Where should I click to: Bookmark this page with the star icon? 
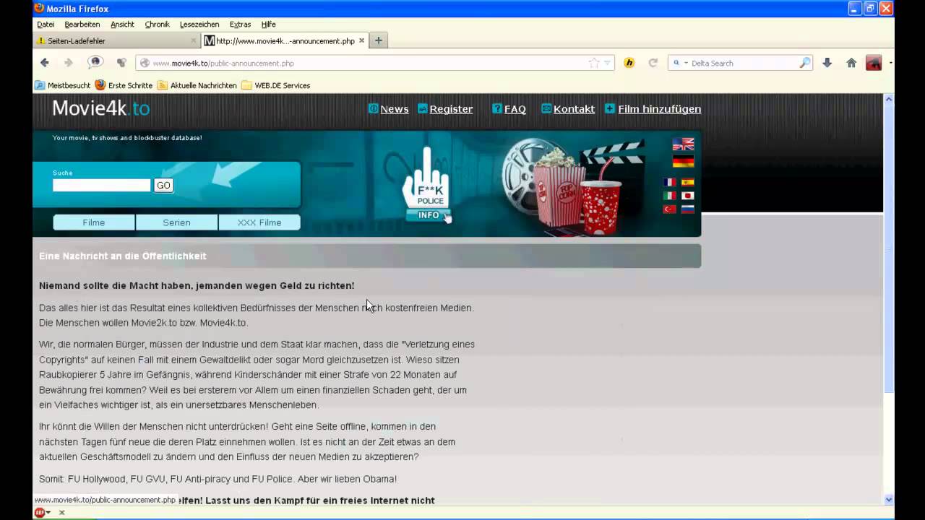click(594, 63)
